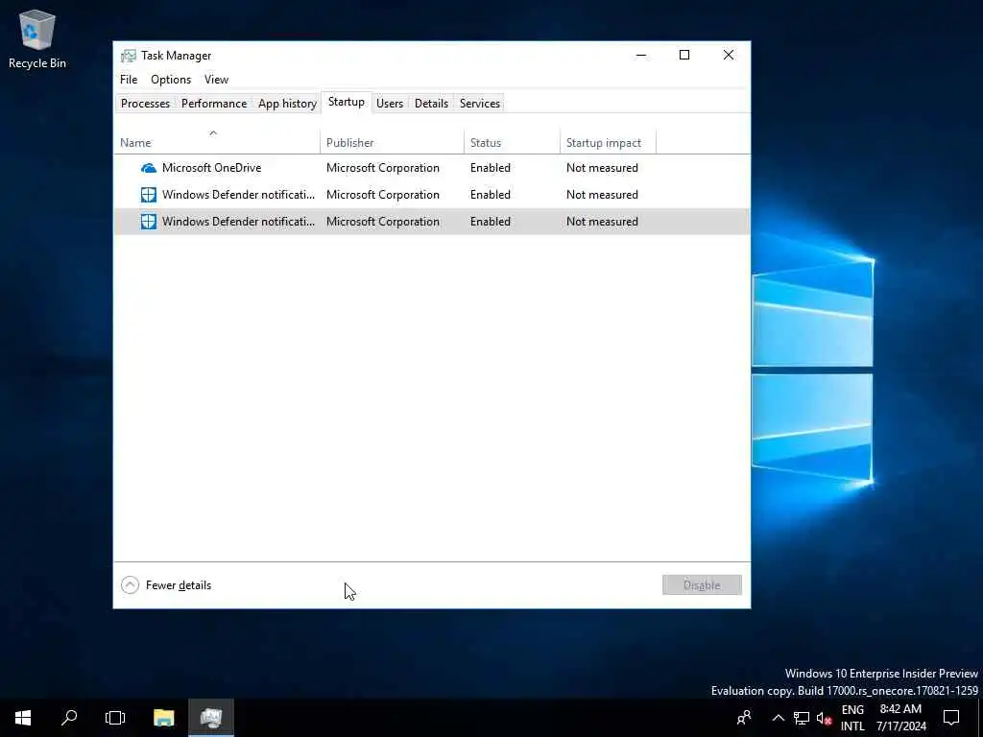Minimize the Task Manager window
Screen dimensions: 983x737
point(640,55)
